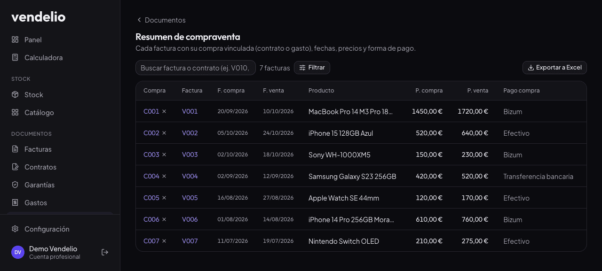Go to the Stock section
This screenshot has height=271, width=602.
(60, 94)
